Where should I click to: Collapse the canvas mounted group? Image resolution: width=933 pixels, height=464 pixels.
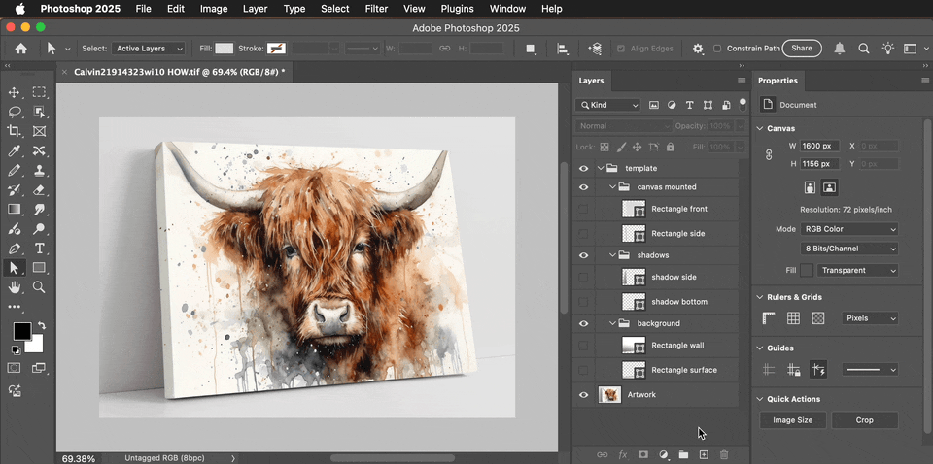[613, 187]
